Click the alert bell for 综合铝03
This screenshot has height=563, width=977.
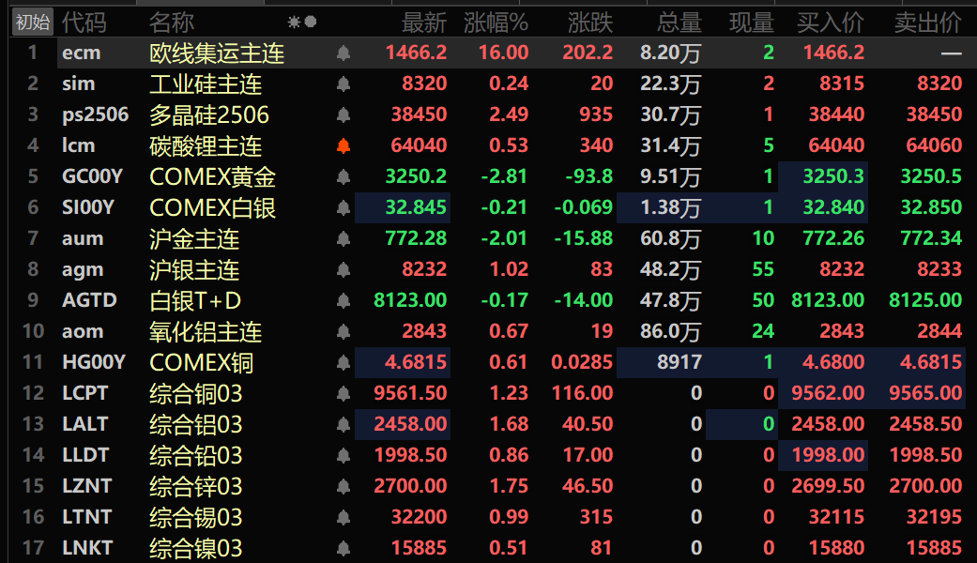click(343, 425)
